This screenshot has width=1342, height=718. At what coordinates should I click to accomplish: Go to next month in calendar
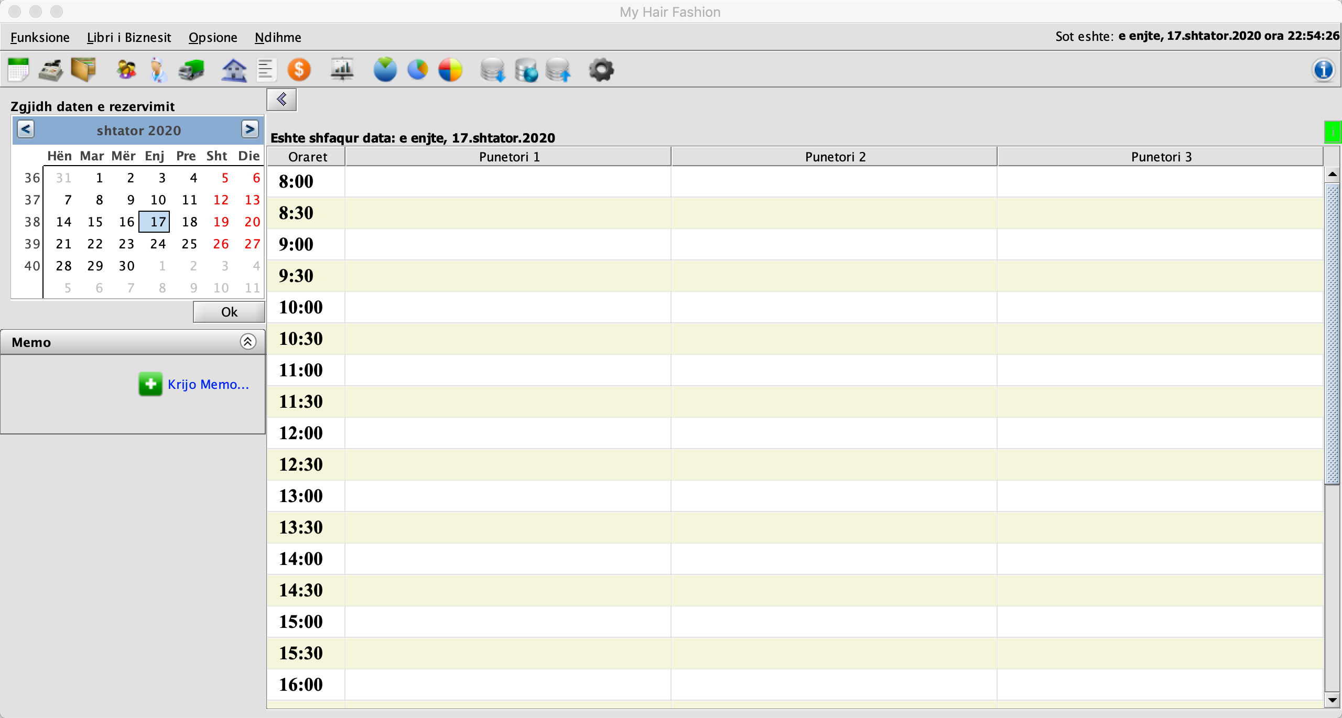tap(250, 129)
